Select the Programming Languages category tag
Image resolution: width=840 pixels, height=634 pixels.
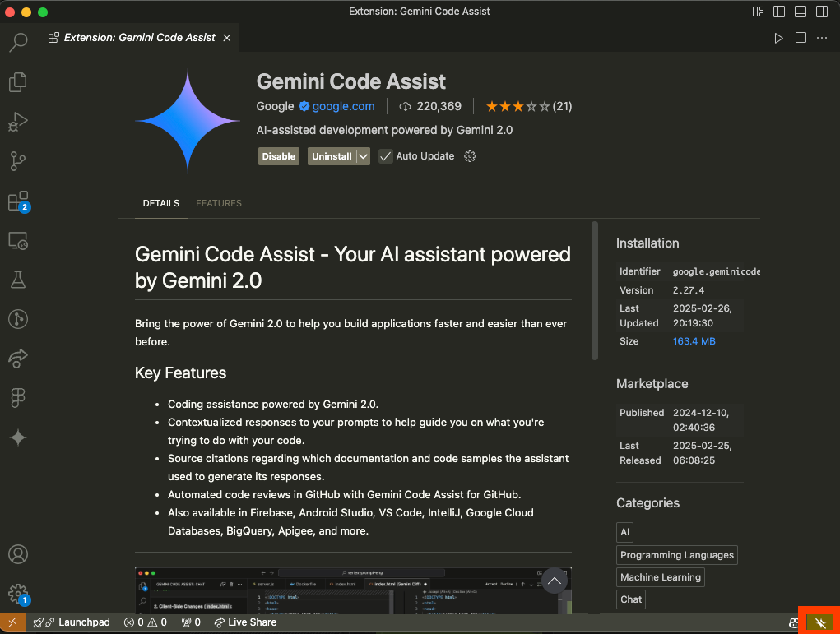[x=677, y=555]
